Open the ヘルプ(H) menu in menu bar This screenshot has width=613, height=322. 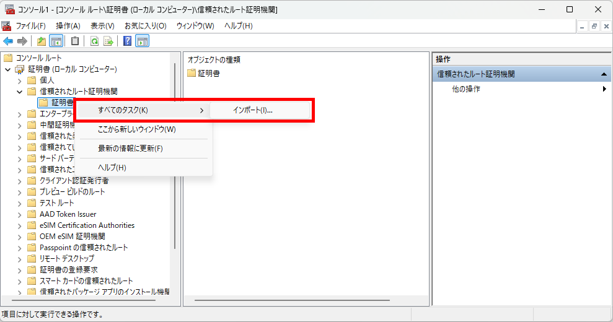[239, 26]
